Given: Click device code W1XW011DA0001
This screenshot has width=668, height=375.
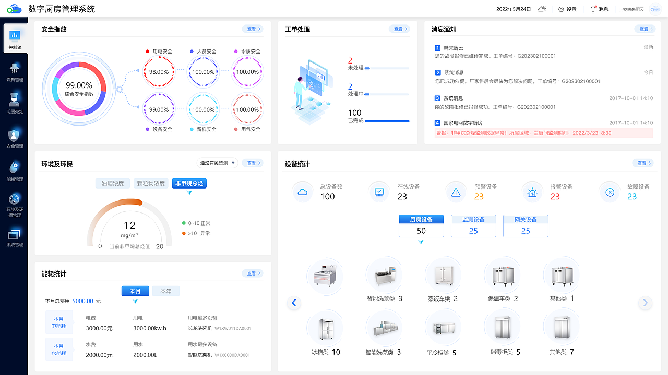Looking at the screenshot, I should point(233,328).
